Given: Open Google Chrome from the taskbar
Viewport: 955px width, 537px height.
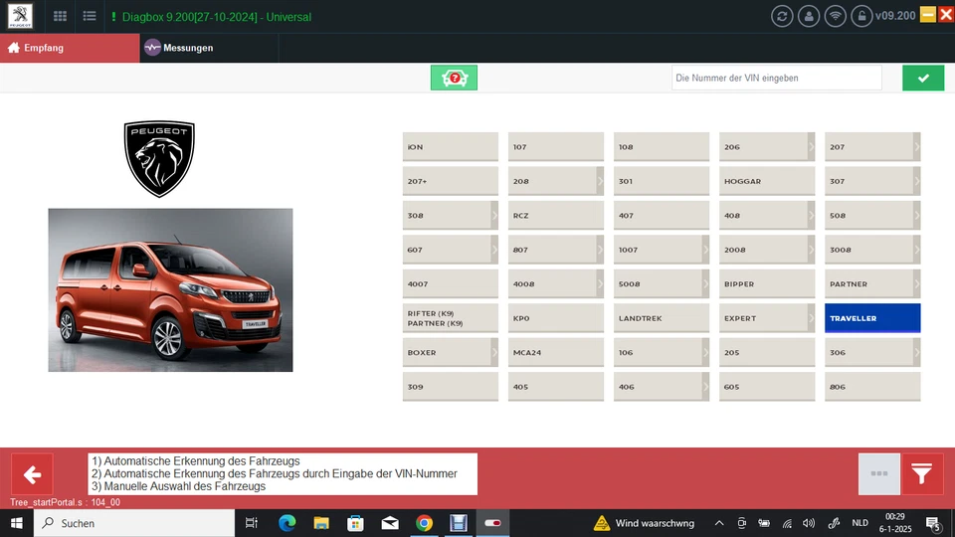Looking at the screenshot, I should click(424, 523).
